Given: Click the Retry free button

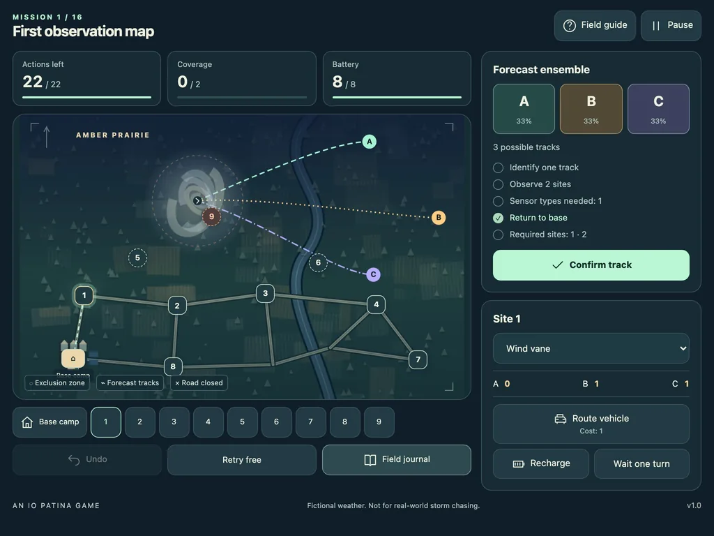Looking at the screenshot, I should 242,460.
